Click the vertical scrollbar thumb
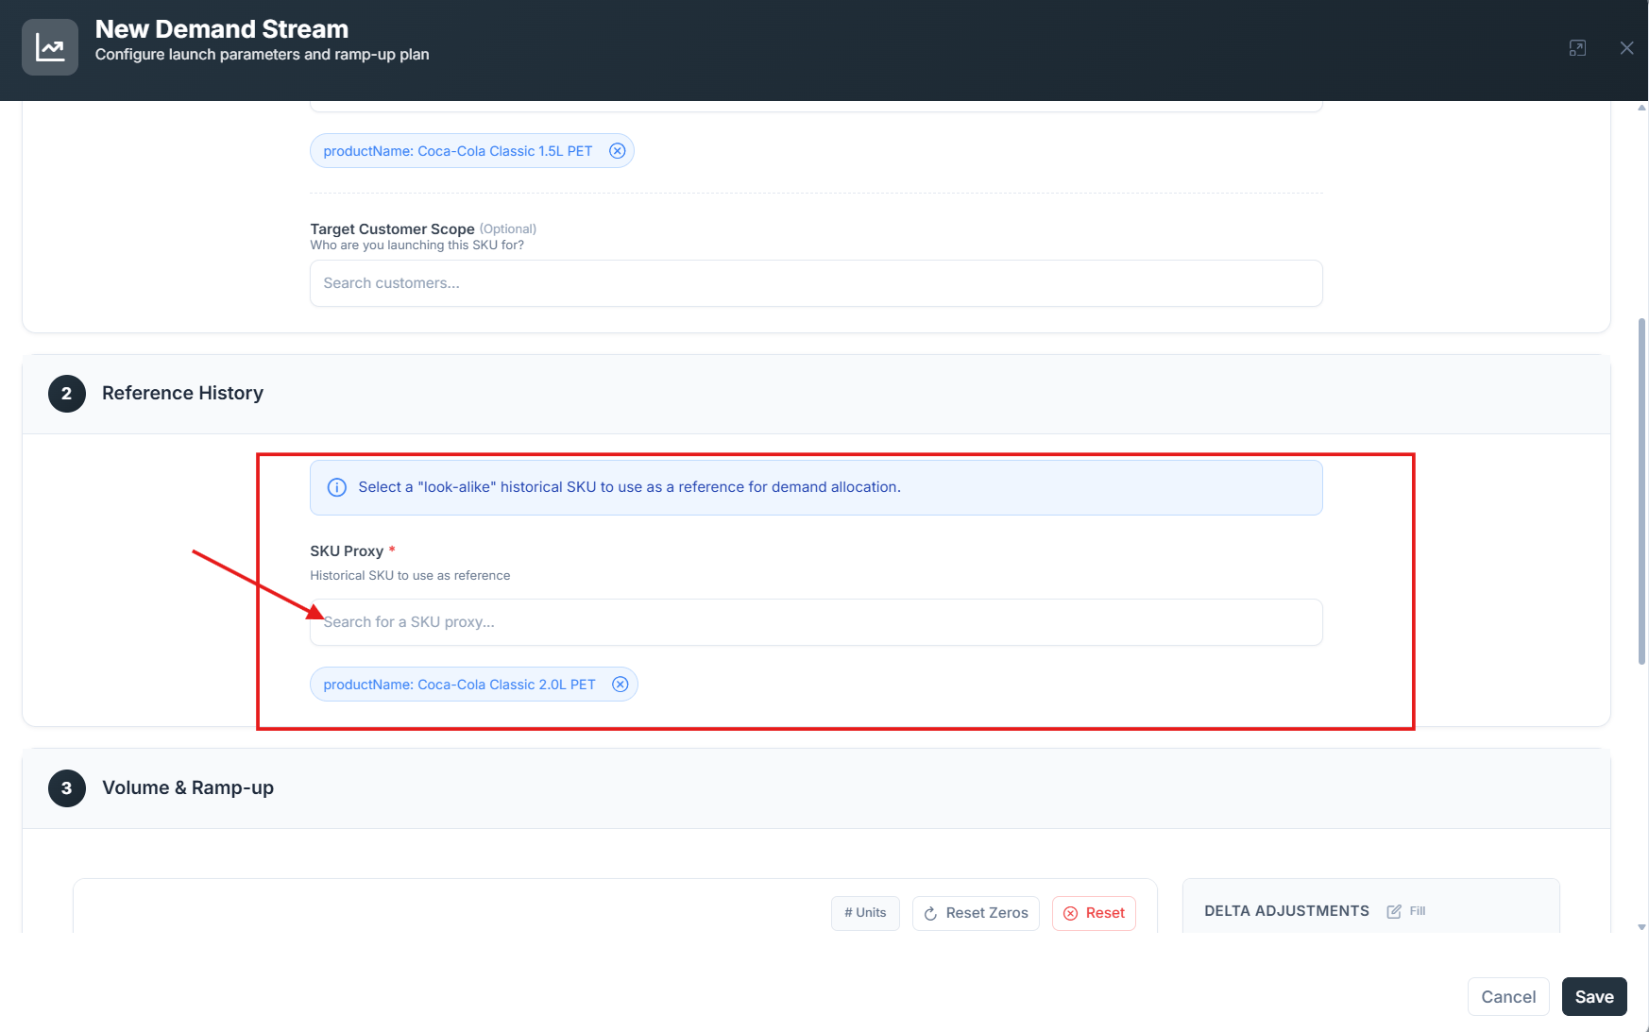The height and width of the screenshot is (1032, 1649). pyautogui.click(x=1641, y=491)
